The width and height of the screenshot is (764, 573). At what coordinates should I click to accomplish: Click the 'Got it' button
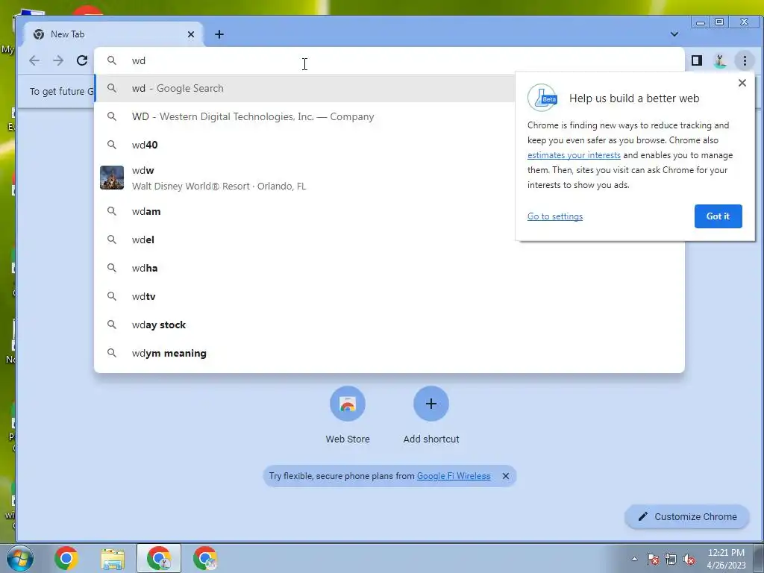(718, 216)
